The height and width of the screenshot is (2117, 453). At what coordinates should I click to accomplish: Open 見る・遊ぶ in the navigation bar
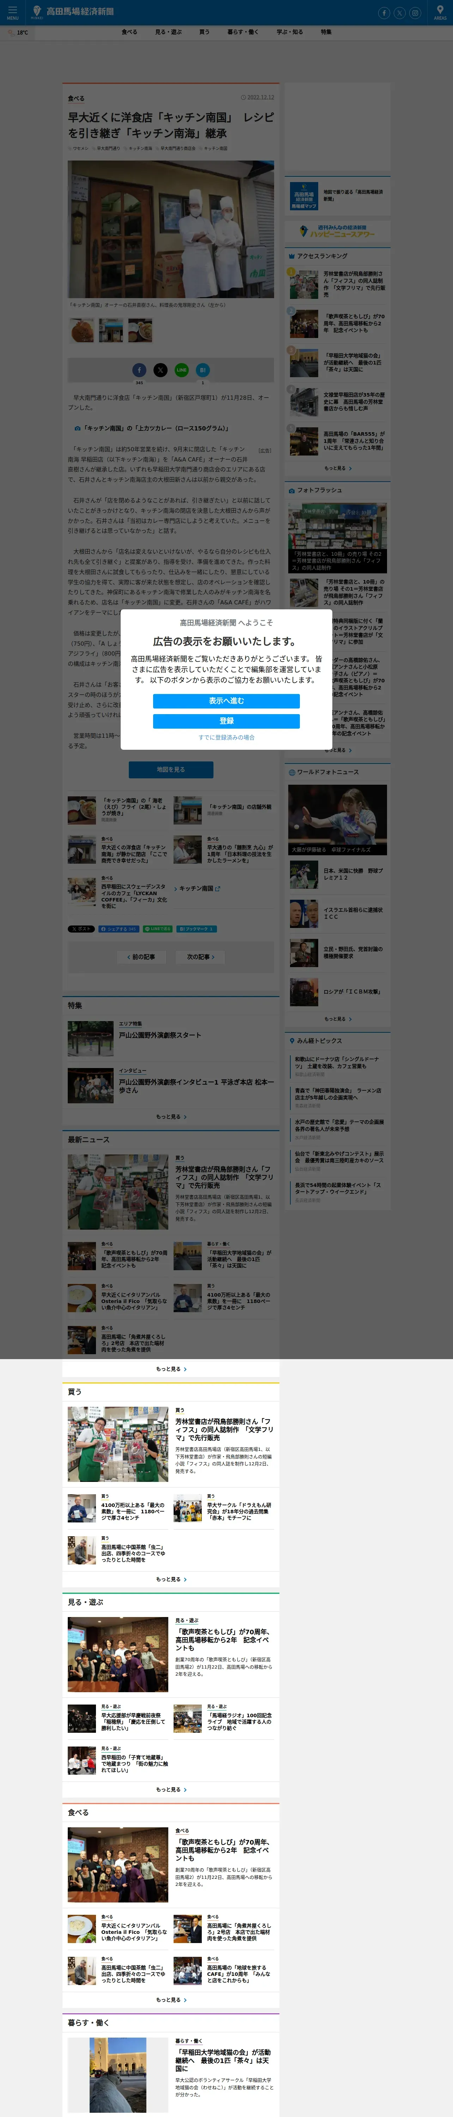[x=169, y=32]
